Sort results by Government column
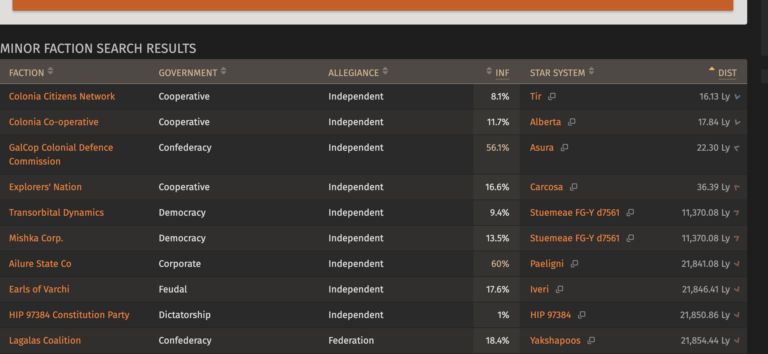Viewport: 768px width, 354px height. point(192,73)
